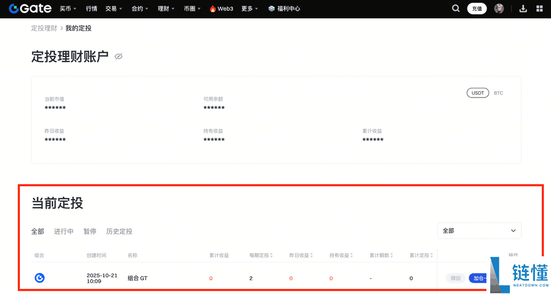This screenshot has width=551, height=294.
Task: Sort by 累计定投 column
Action: (x=421, y=255)
